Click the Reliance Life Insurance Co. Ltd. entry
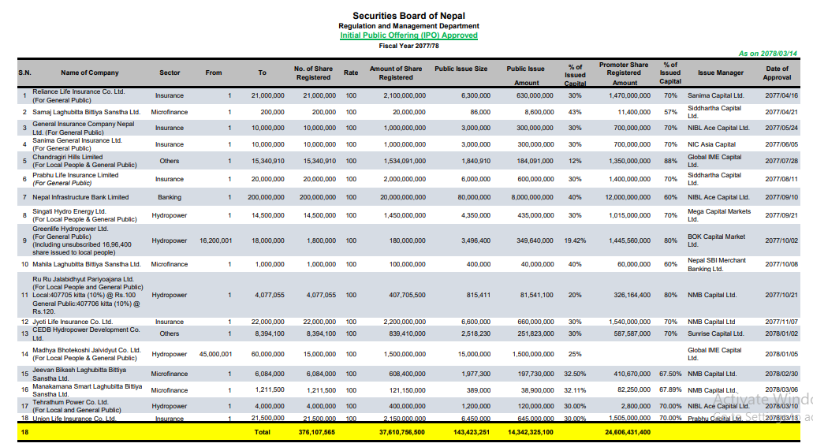Screen dimensions: 813x447 (x=79, y=91)
